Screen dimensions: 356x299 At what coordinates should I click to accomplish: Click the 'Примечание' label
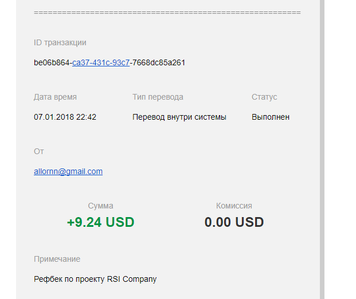coord(57,259)
